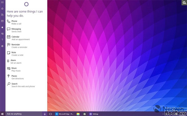
Task: Open Cortana Notebook icon
Action: (x=2, y=15)
